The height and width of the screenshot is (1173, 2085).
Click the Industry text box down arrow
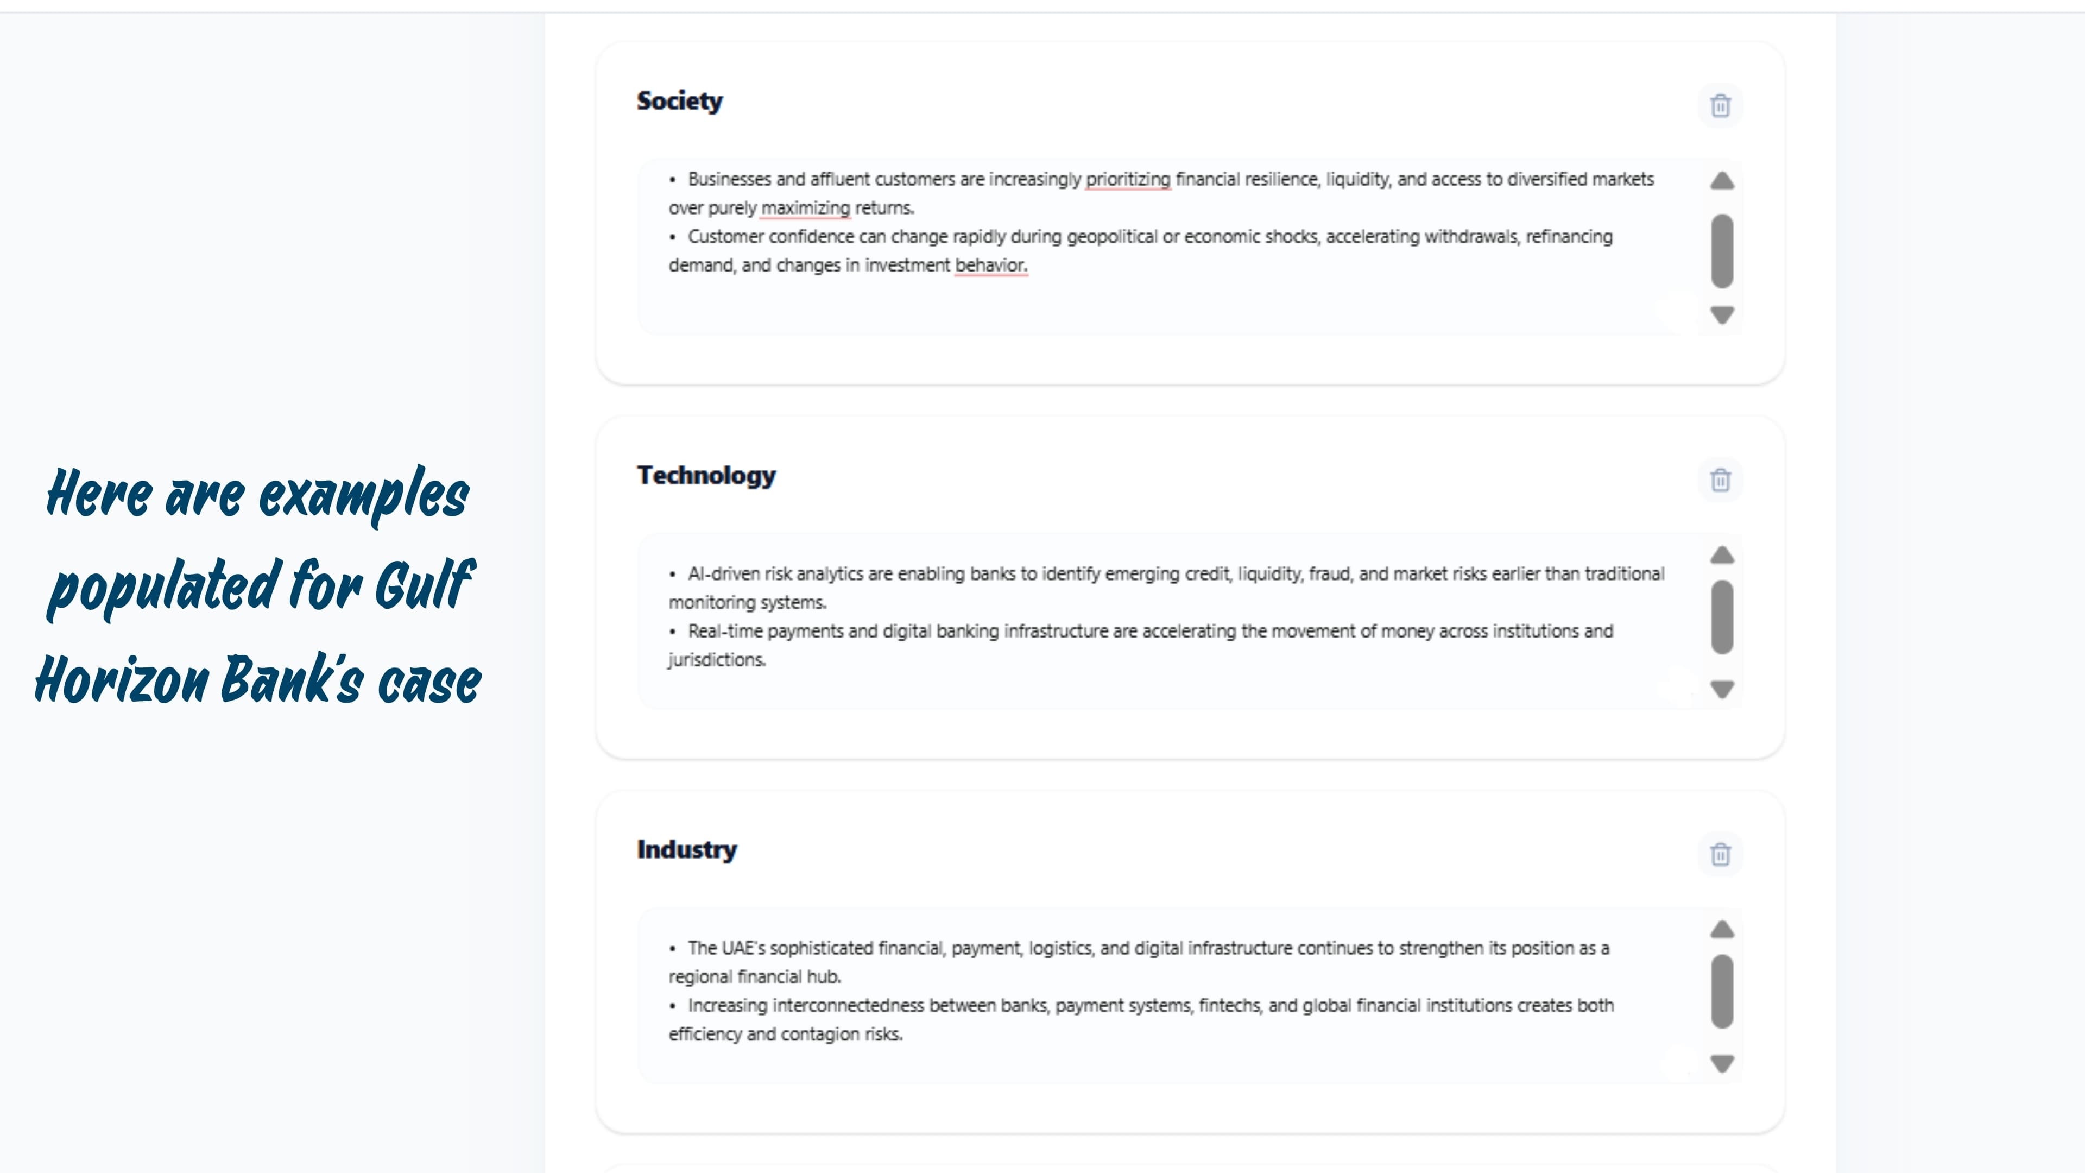(1722, 1064)
